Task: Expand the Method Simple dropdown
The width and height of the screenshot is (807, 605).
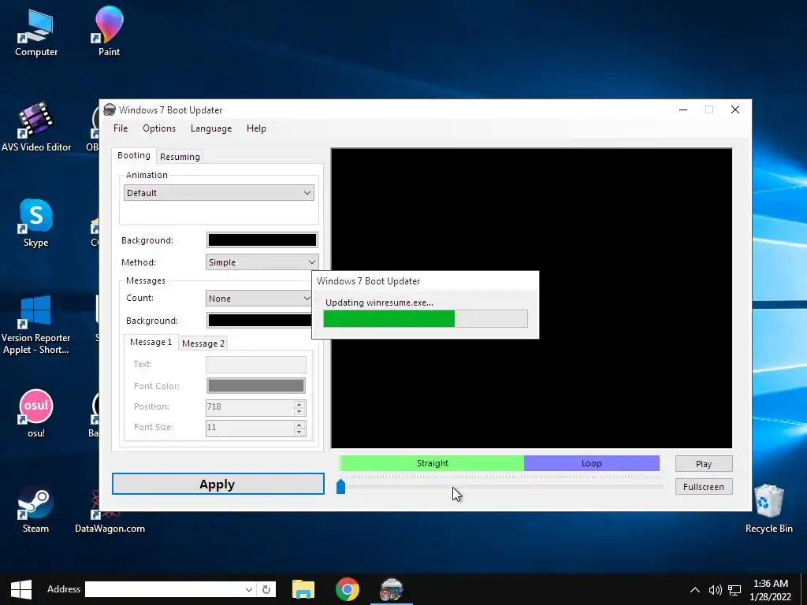Action: (262, 262)
